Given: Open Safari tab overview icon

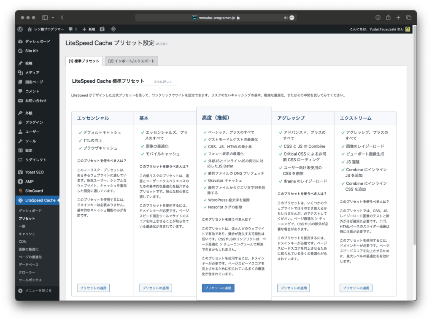Looking at the screenshot, I should 408,18.
